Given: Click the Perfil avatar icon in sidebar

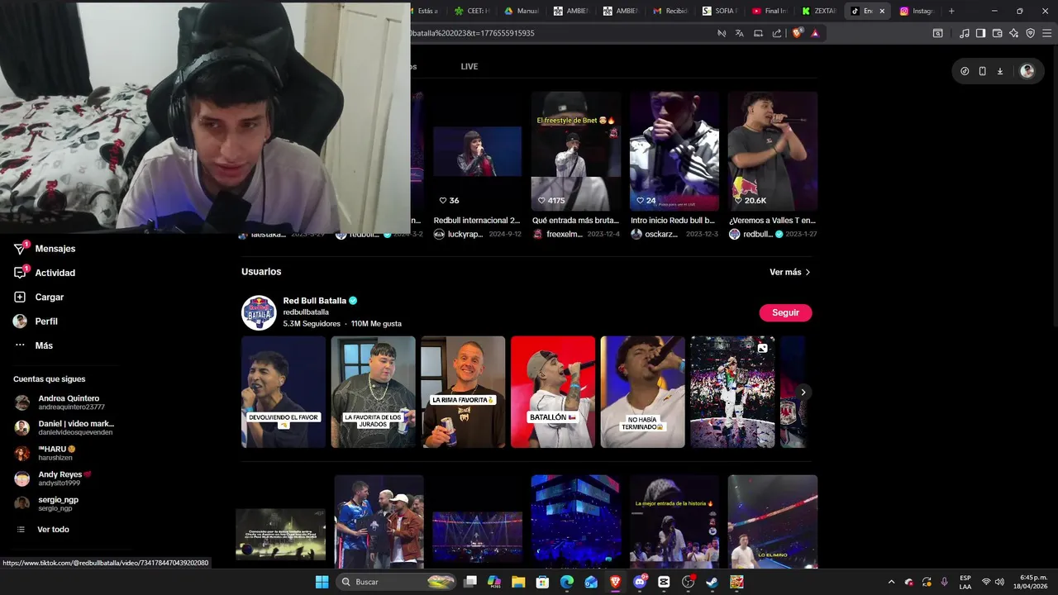Looking at the screenshot, I should pos(20,321).
